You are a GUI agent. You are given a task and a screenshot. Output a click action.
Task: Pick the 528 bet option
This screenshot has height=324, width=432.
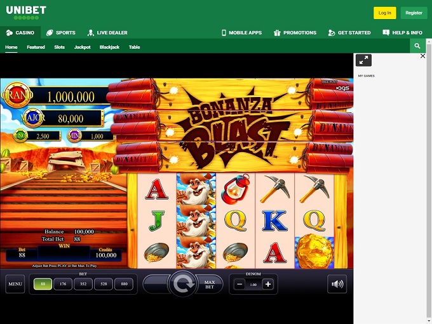pyautogui.click(x=104, y=284)
